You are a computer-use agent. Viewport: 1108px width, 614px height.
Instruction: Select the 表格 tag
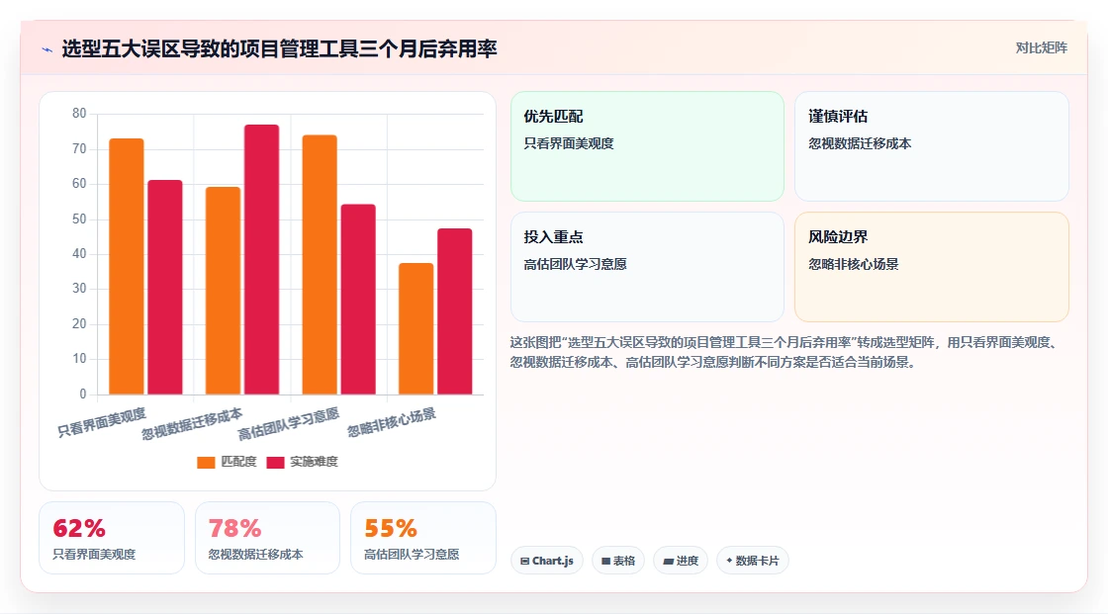click(x=618, y=561)
